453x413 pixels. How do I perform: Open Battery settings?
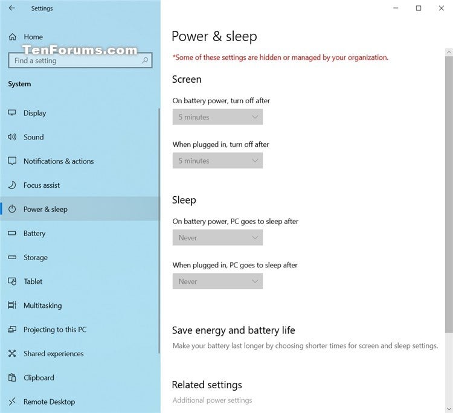point(80,233)
